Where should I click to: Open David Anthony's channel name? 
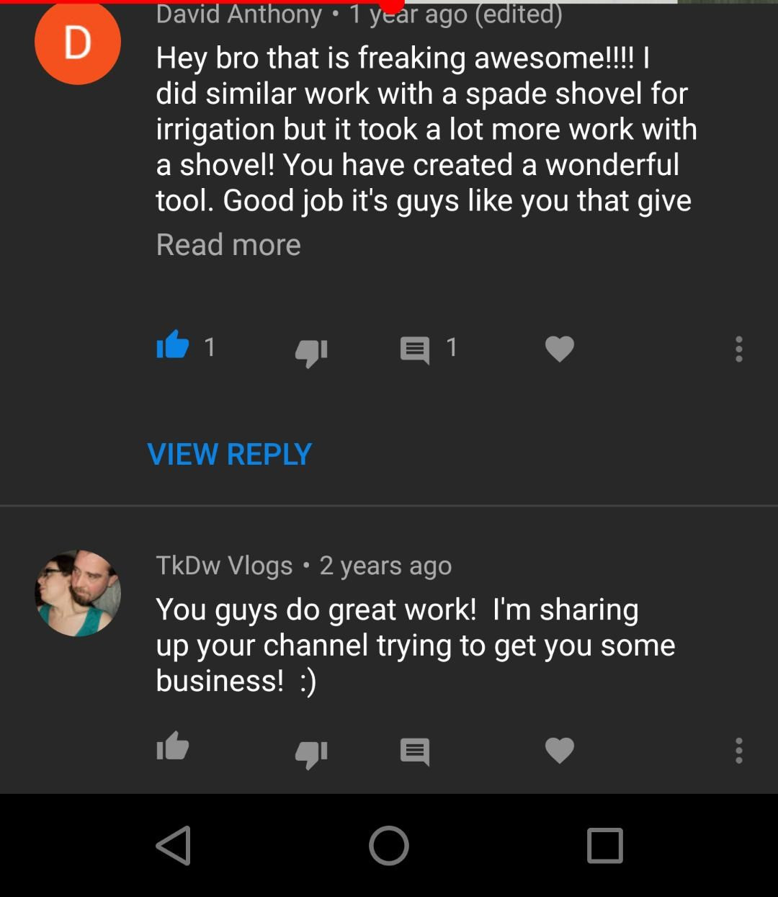pyautogui.click(x=239, y=13)
